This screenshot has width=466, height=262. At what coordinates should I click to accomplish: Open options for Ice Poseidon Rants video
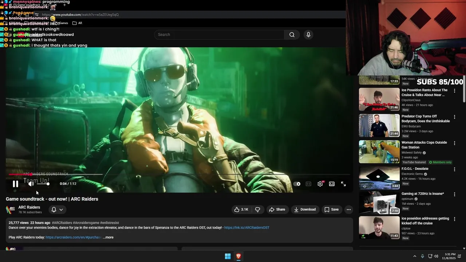click(x=454, y=91)
